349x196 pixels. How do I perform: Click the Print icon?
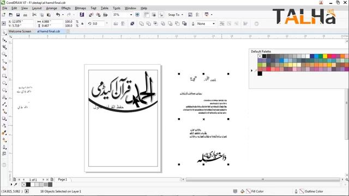[26, 15]
